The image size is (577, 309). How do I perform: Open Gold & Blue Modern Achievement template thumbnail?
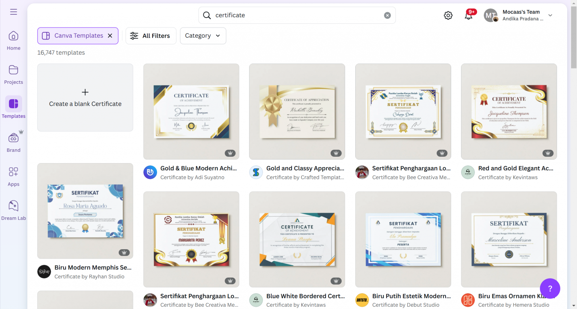[x=191, y=112]
